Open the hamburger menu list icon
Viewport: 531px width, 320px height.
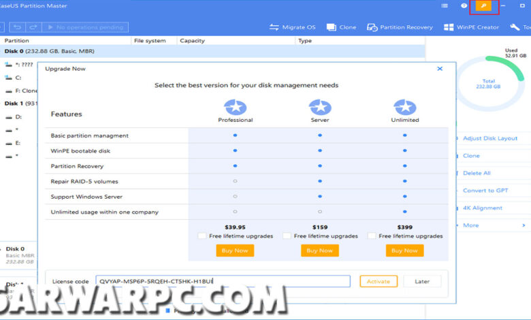coord(445,5)
